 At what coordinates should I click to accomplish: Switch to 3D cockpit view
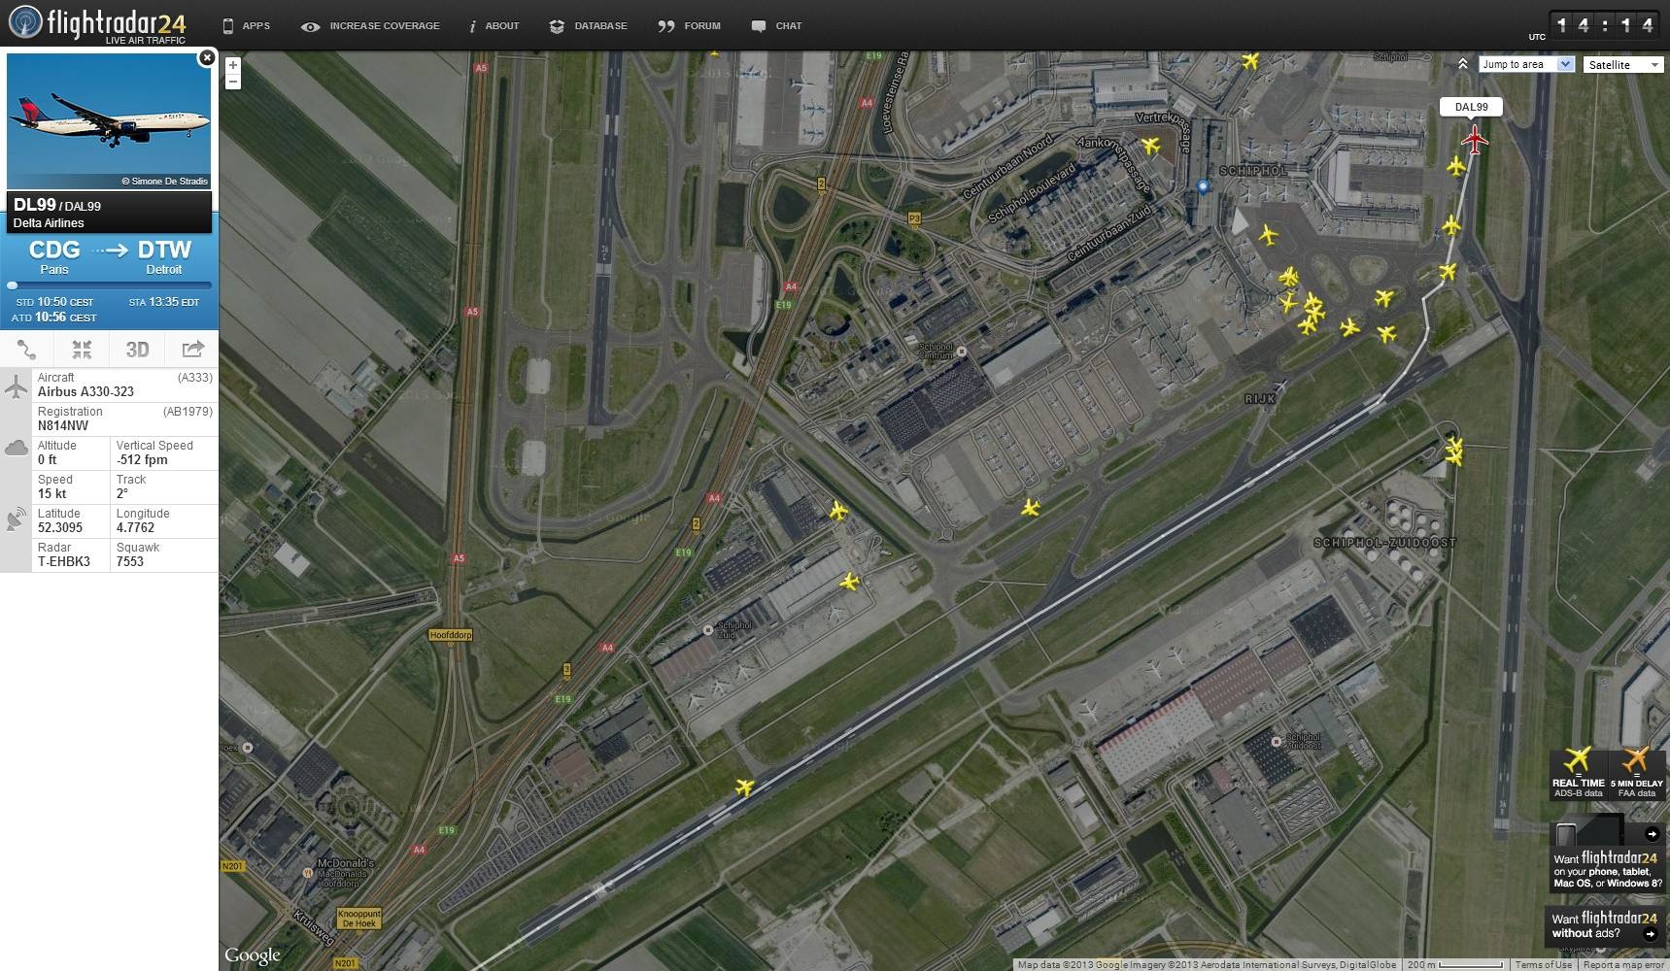pos(137,350)
